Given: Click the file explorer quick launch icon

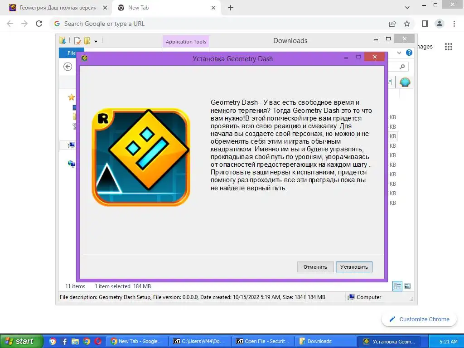Looking at the screenshot, I should pyautogui.click(x=75, y=341).
